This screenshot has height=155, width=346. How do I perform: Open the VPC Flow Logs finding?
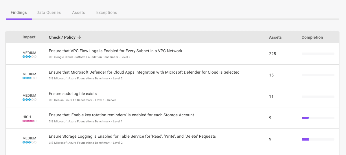pyautogui.click(x=115, y=51)
